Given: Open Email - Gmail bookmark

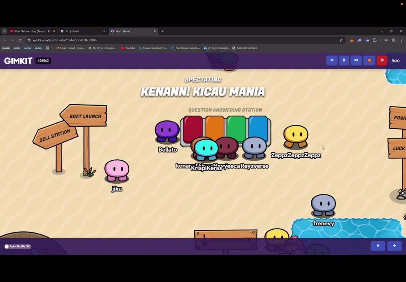Looking at the screenshot, I should pos(70,48).
